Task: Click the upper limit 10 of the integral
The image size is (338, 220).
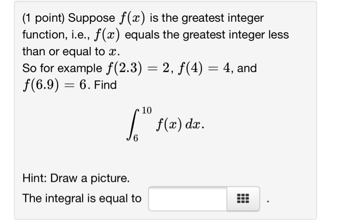Action: (x=146, y=110)
